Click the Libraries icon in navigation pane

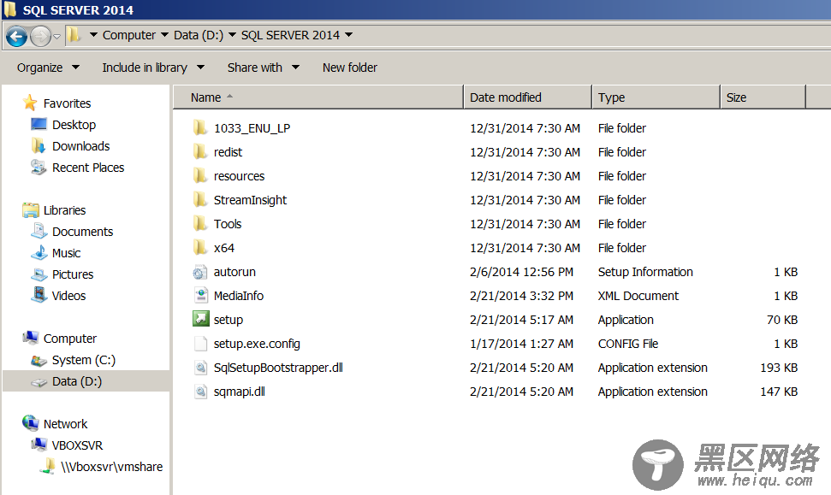(31, 210)
